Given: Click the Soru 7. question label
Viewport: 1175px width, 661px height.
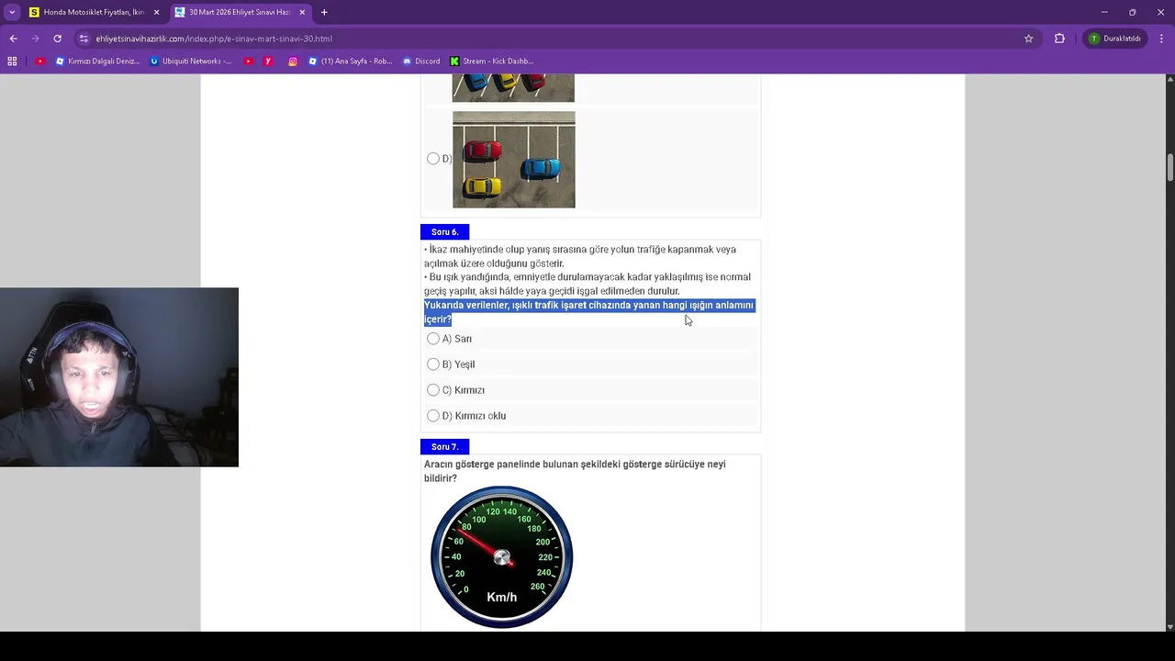Looking at the screenshot, I should pyautogui.click(x=444, y=446).
